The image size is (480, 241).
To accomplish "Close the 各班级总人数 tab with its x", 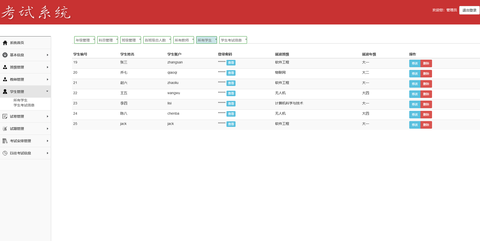I will coord(170,39).
